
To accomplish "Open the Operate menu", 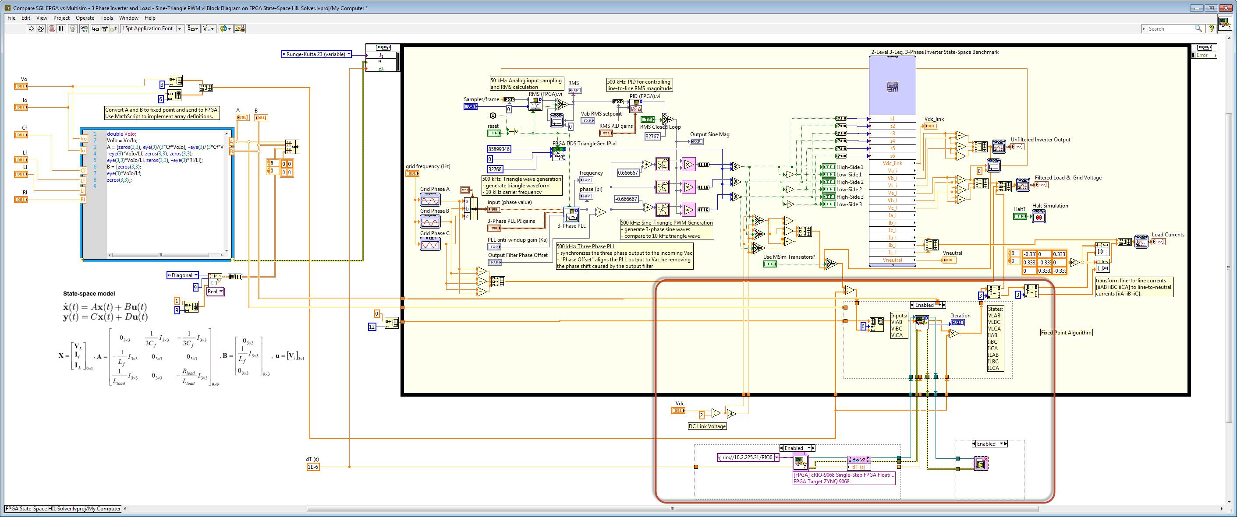I will point(85,18).
